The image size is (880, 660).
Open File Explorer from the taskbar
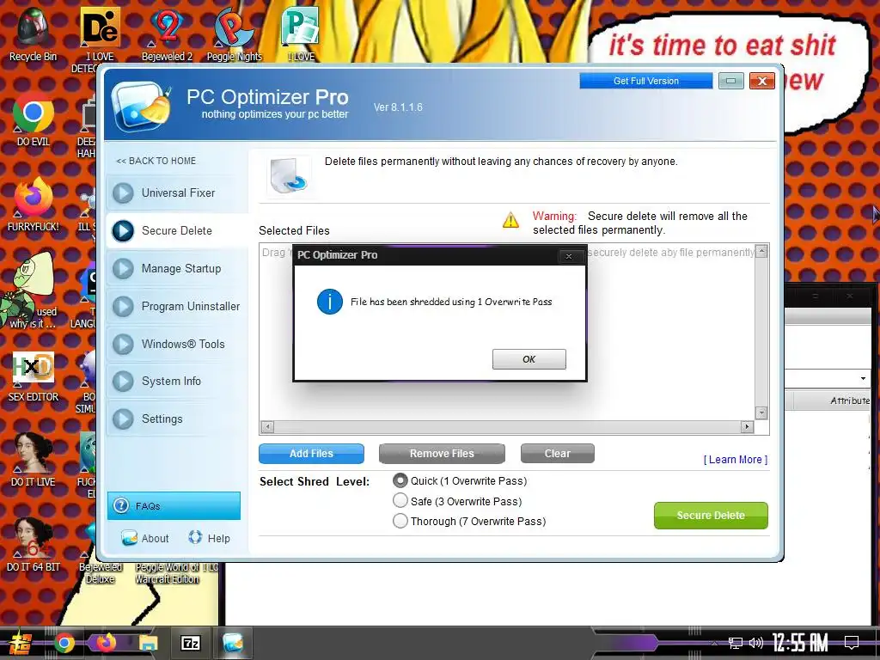point(148,643)
